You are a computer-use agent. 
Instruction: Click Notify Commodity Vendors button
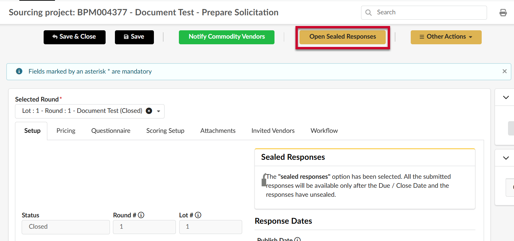point(227,37)
